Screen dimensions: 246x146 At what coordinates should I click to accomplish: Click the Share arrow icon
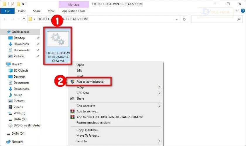coord(72,98)
